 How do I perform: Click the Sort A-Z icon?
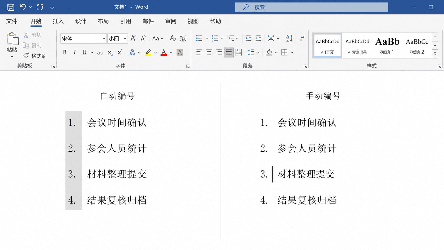coord(289,38)
